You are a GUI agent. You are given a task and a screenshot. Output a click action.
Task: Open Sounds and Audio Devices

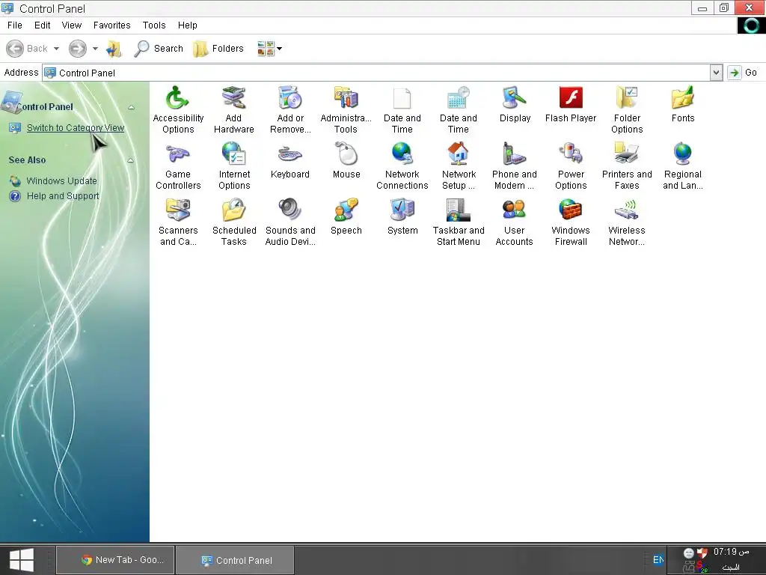[x=290, y=222]
